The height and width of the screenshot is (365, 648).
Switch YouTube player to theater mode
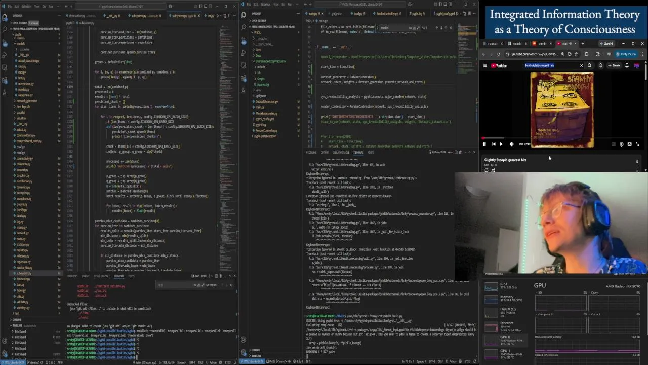629,144
